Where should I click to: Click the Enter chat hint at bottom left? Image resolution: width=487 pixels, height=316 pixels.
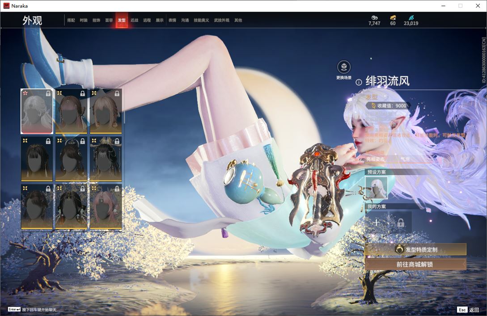pos(32,309)
